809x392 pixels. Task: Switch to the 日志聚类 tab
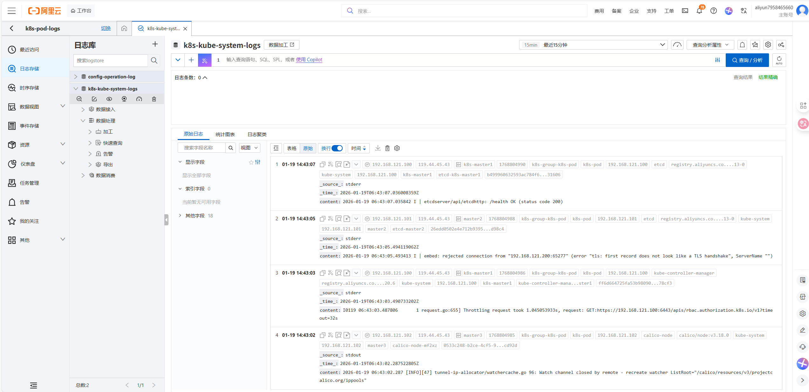point(257,134)
